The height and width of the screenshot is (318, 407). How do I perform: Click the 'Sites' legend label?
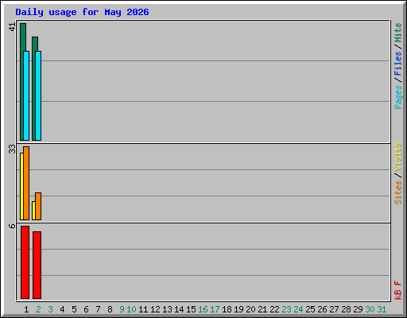[x=397, y=192]
